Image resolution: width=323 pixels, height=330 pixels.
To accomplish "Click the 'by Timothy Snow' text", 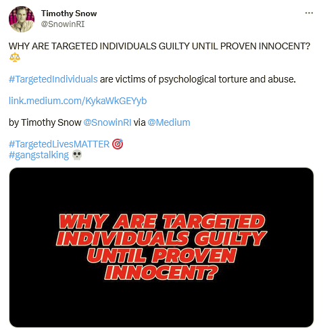I will point(45,122).
